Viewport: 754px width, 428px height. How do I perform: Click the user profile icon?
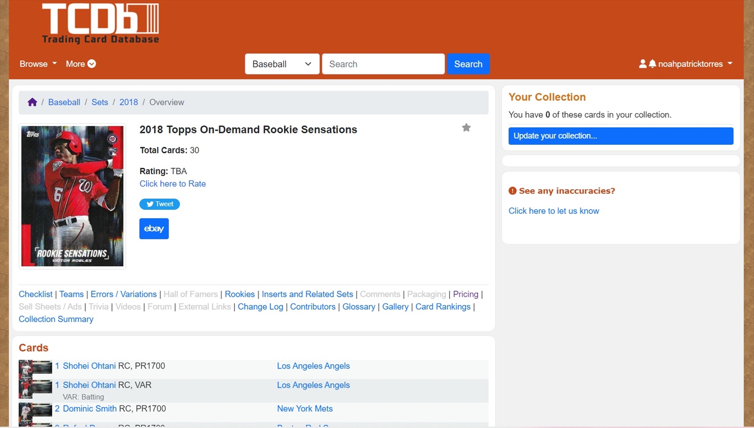[642, 64]
